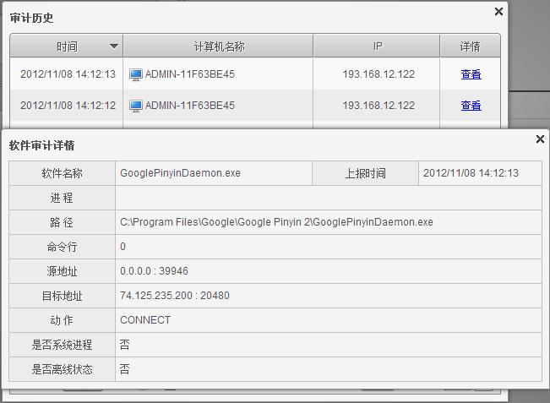Image resolution: width=550 pixels, height=403 pixels.
Task: Select ADMIN-11F63BE45 in the 14:12:12 row
Action: pyautogui.click(x=190, y=106)
